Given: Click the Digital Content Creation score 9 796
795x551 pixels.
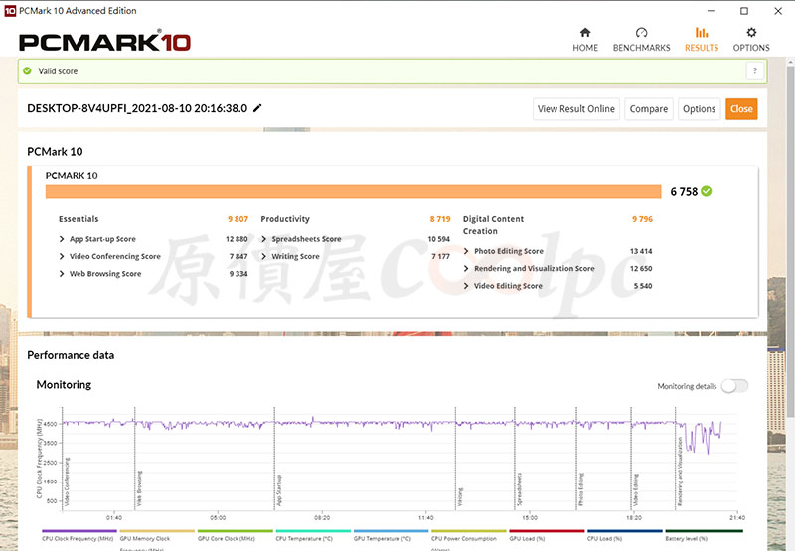Looking at the screenshot, I should point(642,219).
